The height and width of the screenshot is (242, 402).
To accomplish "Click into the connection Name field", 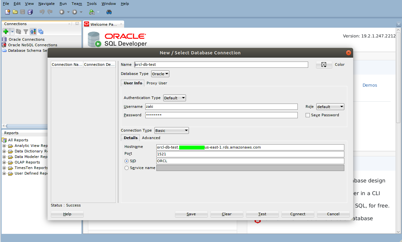I will tap(221, 64).
